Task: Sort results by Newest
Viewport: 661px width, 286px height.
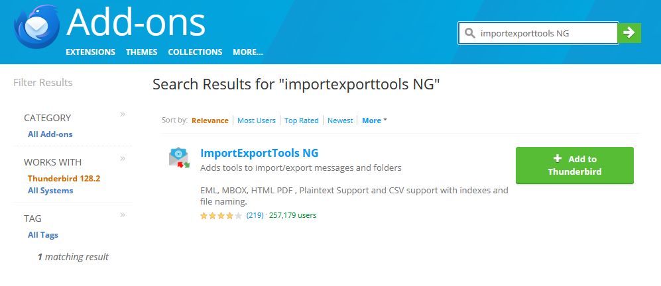Action: (x=340, y=120)
